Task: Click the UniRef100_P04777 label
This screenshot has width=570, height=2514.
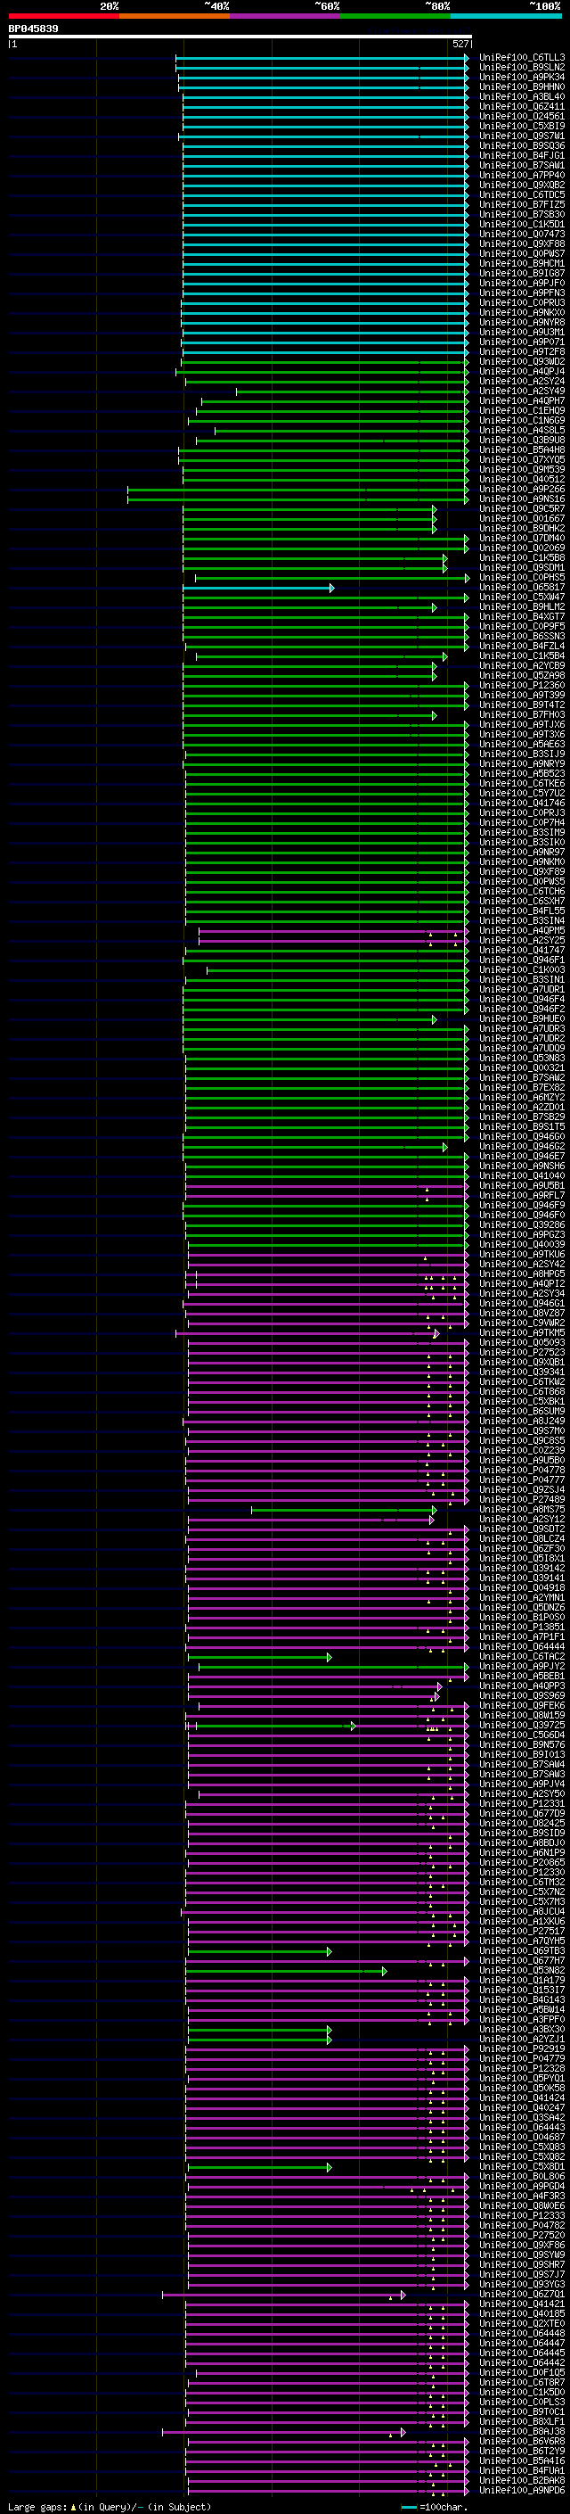Action: tap(522, 1480)
